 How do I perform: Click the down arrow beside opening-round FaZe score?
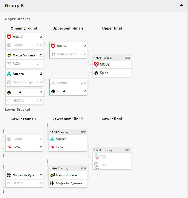(x=38, y=64)
